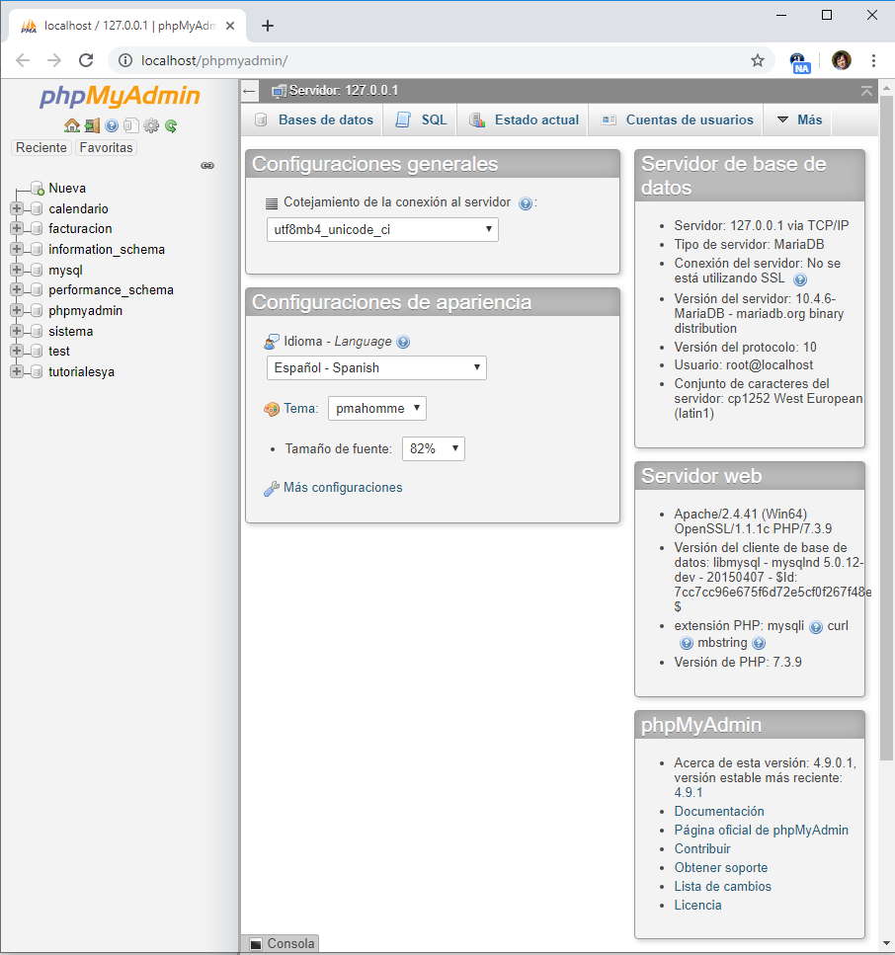
Task: Go to phpMyAdmin home via house icon
Action: coord(72,125)
